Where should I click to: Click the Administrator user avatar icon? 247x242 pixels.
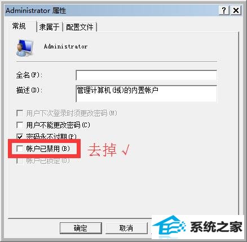pyautogui.click(x=25, y=48)
